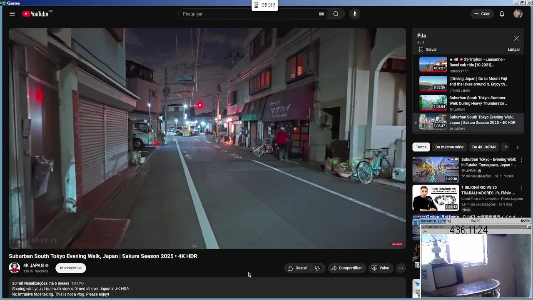Open 1 BILIONÁRIO VS 30 TRABALHADORES thumbnail
The height and width of the screenshot is (300, 533).
[436, 197]
